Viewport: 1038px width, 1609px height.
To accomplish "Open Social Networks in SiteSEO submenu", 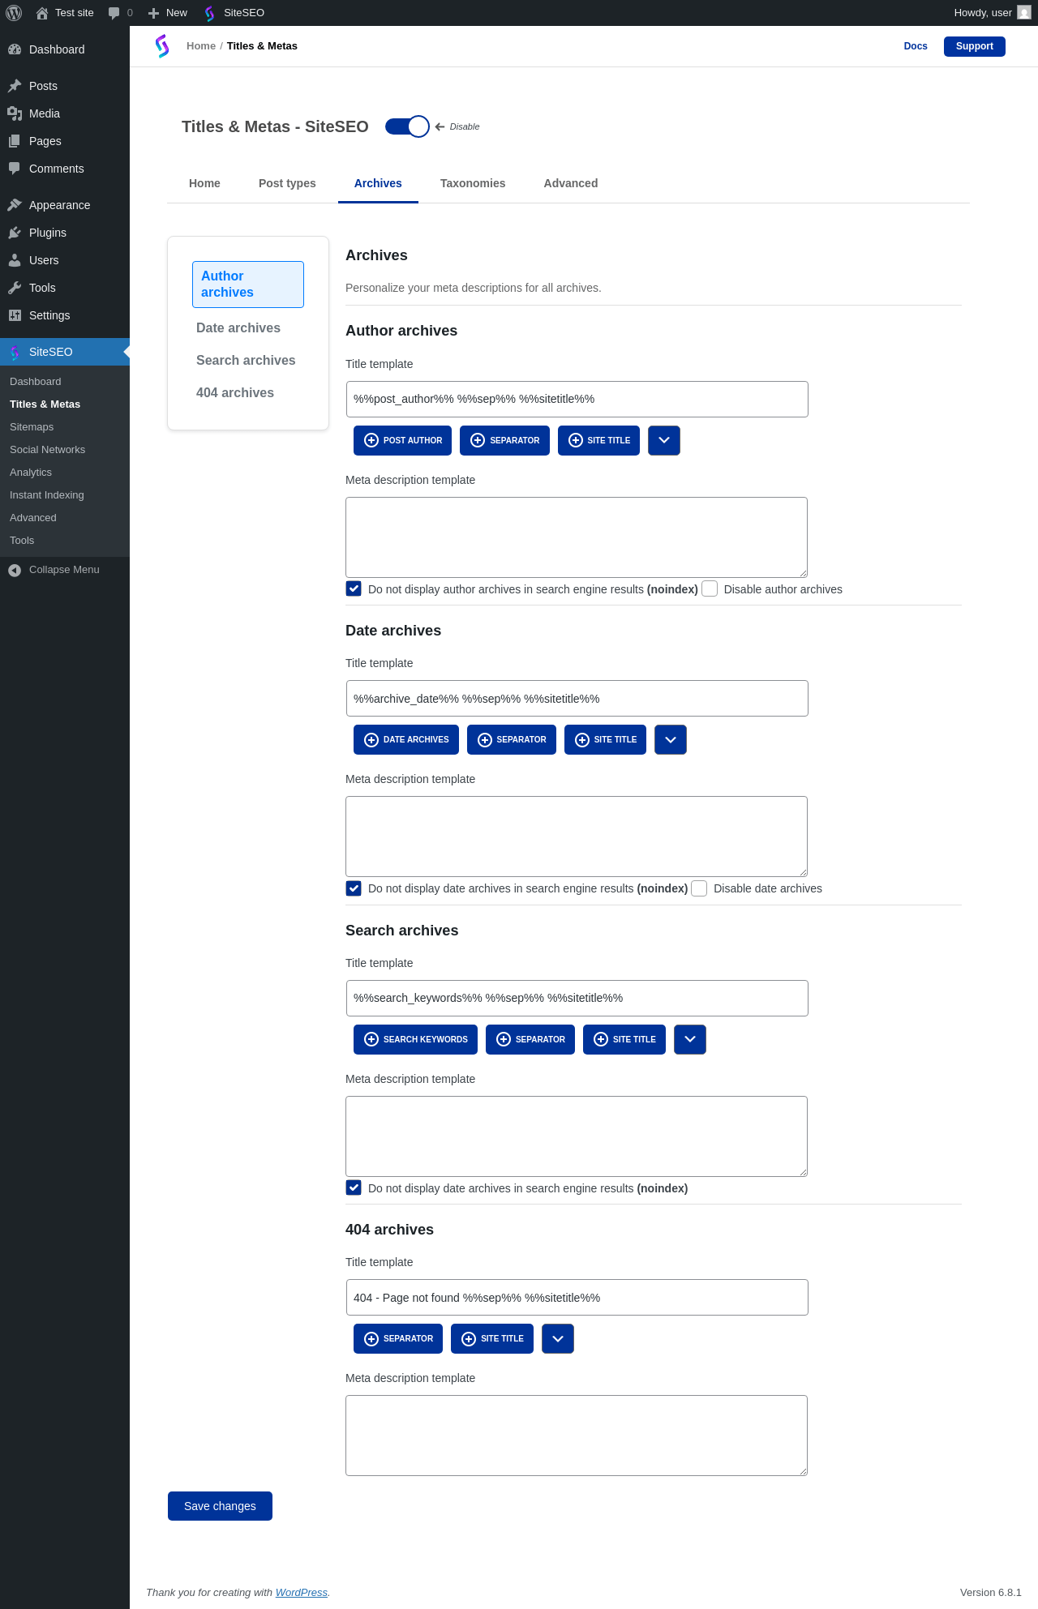I will [47, 450].
